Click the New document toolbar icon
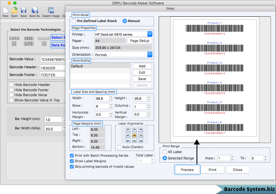Viewport: 276px width, 194px height. click(5, 11)
